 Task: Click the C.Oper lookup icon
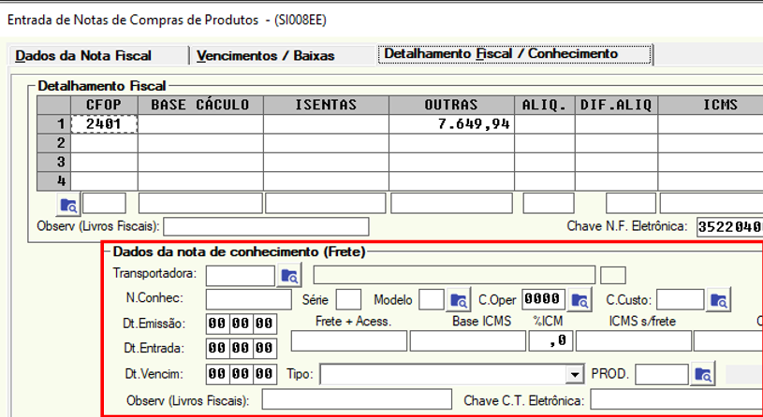(580, 300)
